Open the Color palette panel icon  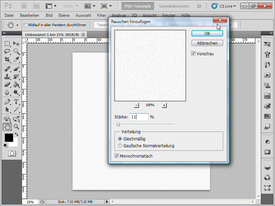tap(267, 106)
